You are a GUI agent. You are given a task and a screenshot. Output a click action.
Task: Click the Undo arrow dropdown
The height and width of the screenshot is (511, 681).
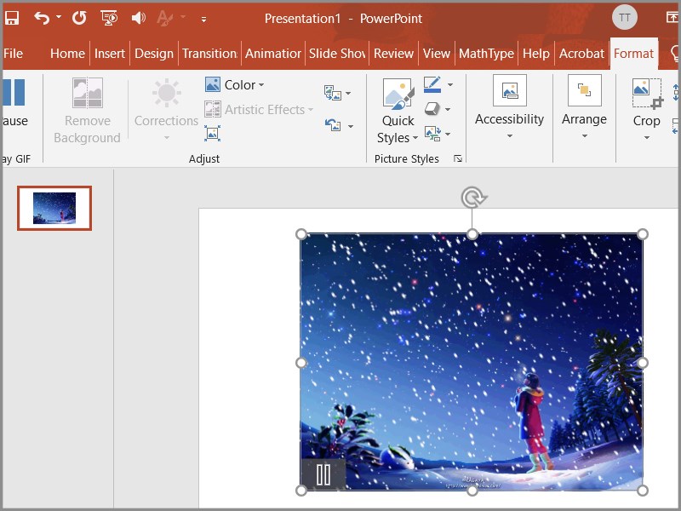[58, 17]
